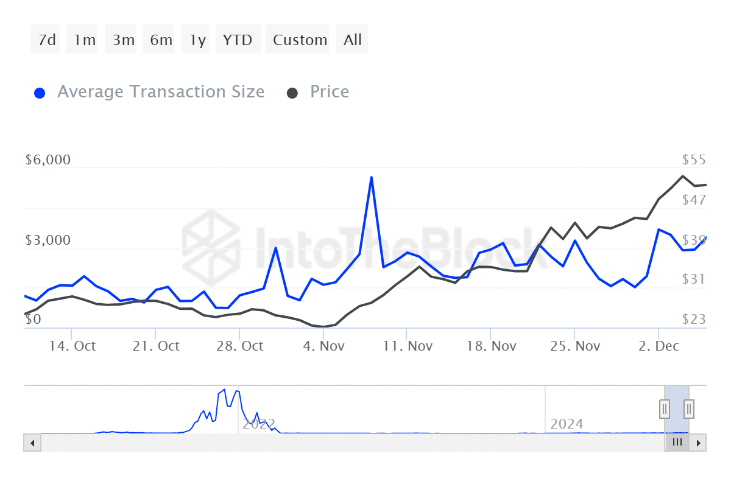731x487 pixels.
Task: Click the transaction size spike near 8 Nov
Action: click(371, 178)
